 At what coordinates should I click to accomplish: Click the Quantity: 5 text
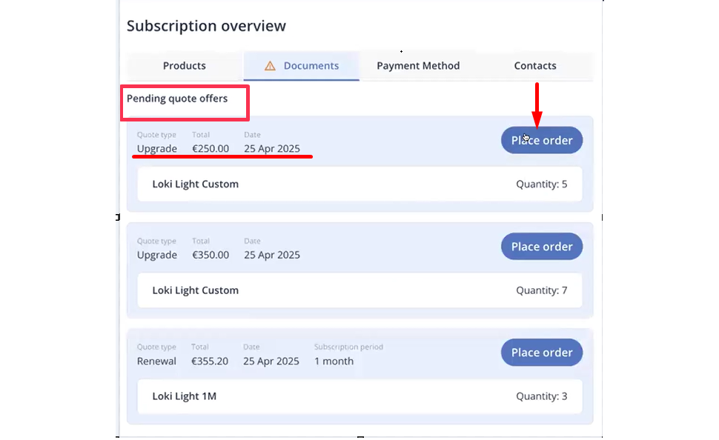pyautogui.click(x=542, y=184)
